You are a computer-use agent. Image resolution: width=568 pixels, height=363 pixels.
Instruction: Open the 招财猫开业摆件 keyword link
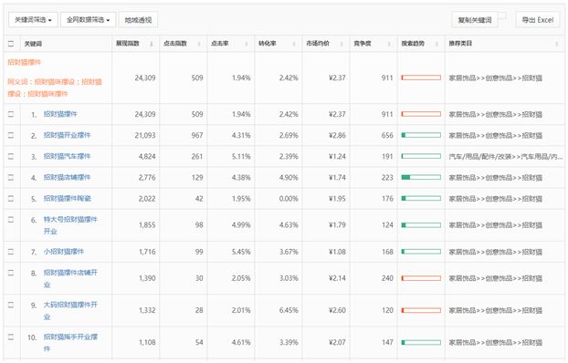(x=67, y=135)
